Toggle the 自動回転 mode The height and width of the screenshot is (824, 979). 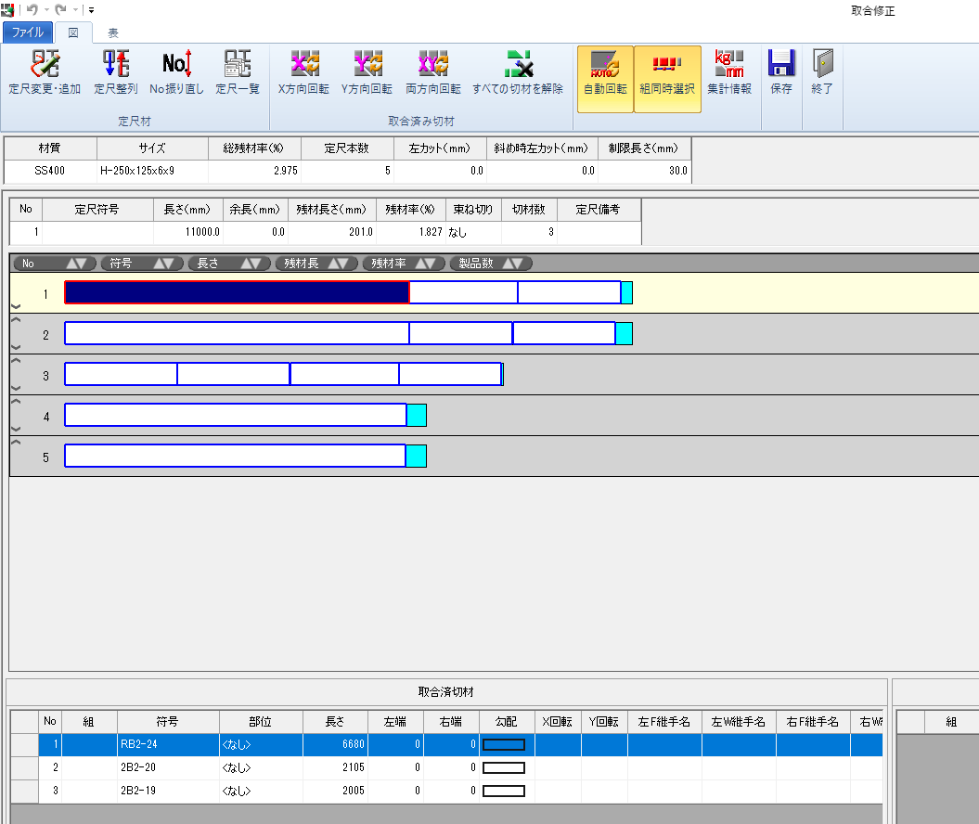(605, 79)
